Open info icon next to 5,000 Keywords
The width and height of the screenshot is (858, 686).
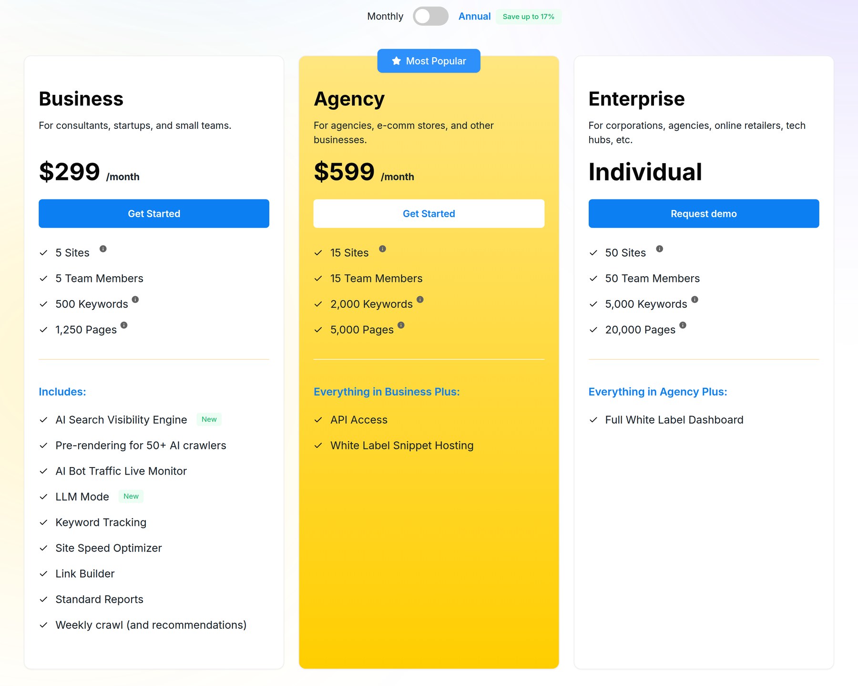[x=695, y=300]
